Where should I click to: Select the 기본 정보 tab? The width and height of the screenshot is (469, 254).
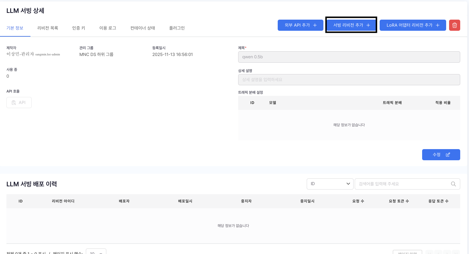15,28
